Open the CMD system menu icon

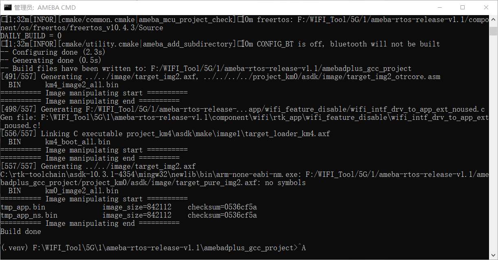coord(7,7)
